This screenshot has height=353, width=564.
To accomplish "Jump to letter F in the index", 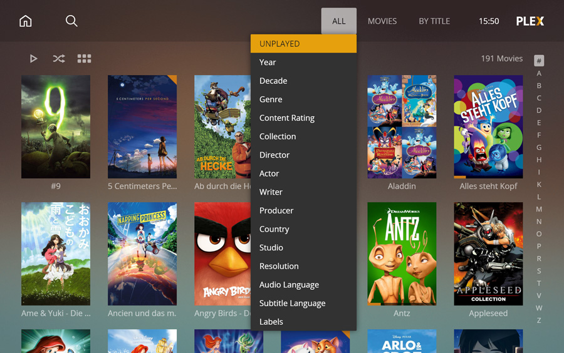I will coord(539,135).
